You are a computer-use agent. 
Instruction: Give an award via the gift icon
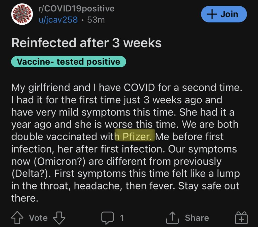pyautogui.click(x=241, y=218)
